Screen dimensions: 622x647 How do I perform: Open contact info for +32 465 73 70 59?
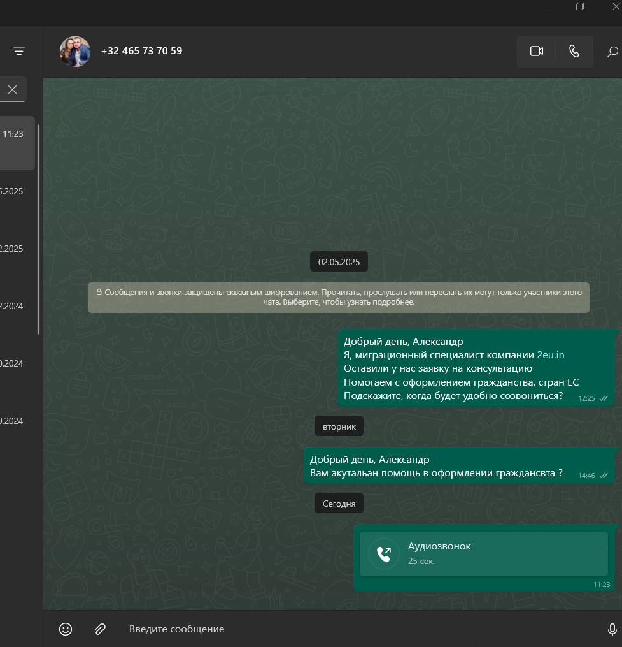pos(141,51)
